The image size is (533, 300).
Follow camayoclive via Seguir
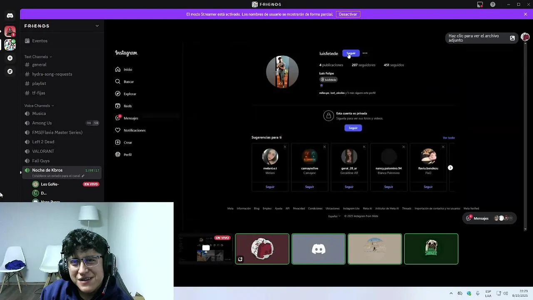click(309, 187)
